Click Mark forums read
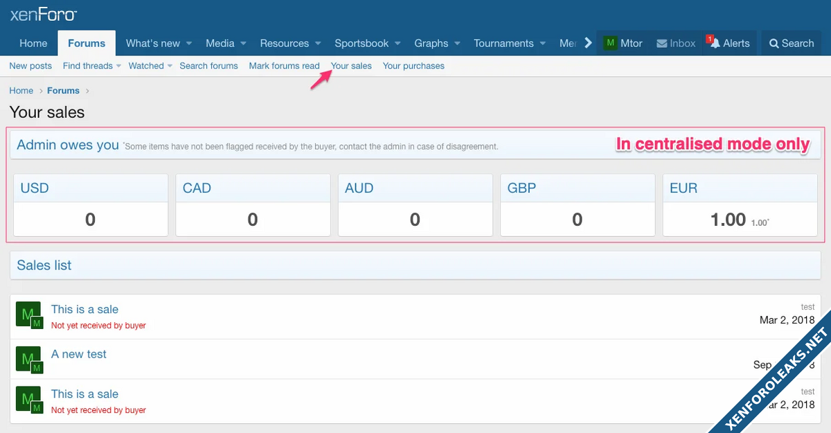The height and width of the screenshot is (433, 831). tap(284, 66)
